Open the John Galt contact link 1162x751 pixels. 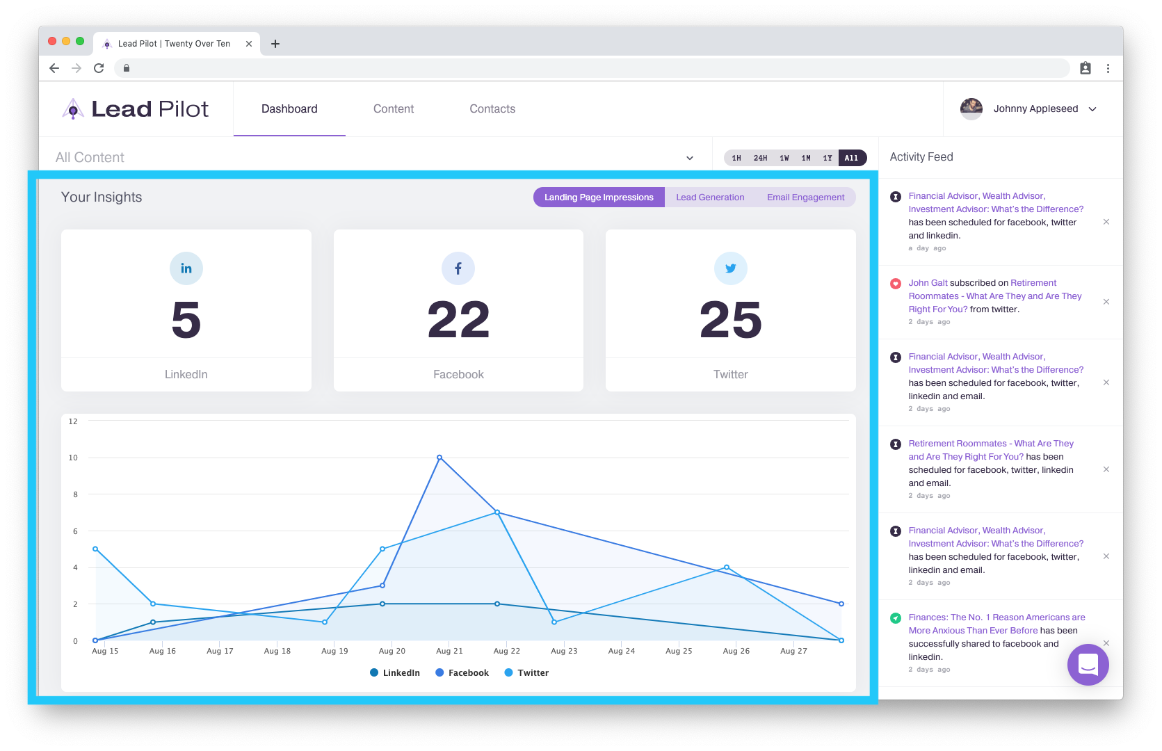[928, 283]
